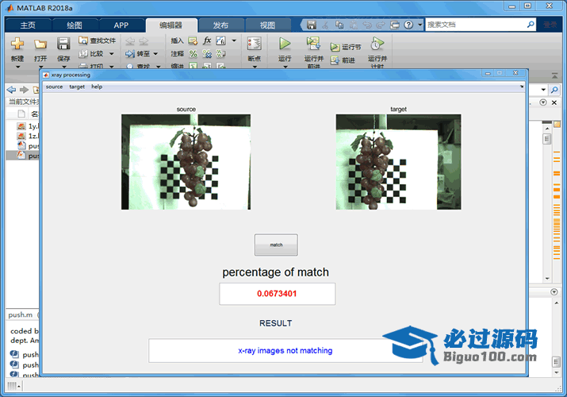The width and height of the screenshot is (567, 397).
Task: Switch to the 绘图 (Plots) tab
Action: click(x=75, y=25)
